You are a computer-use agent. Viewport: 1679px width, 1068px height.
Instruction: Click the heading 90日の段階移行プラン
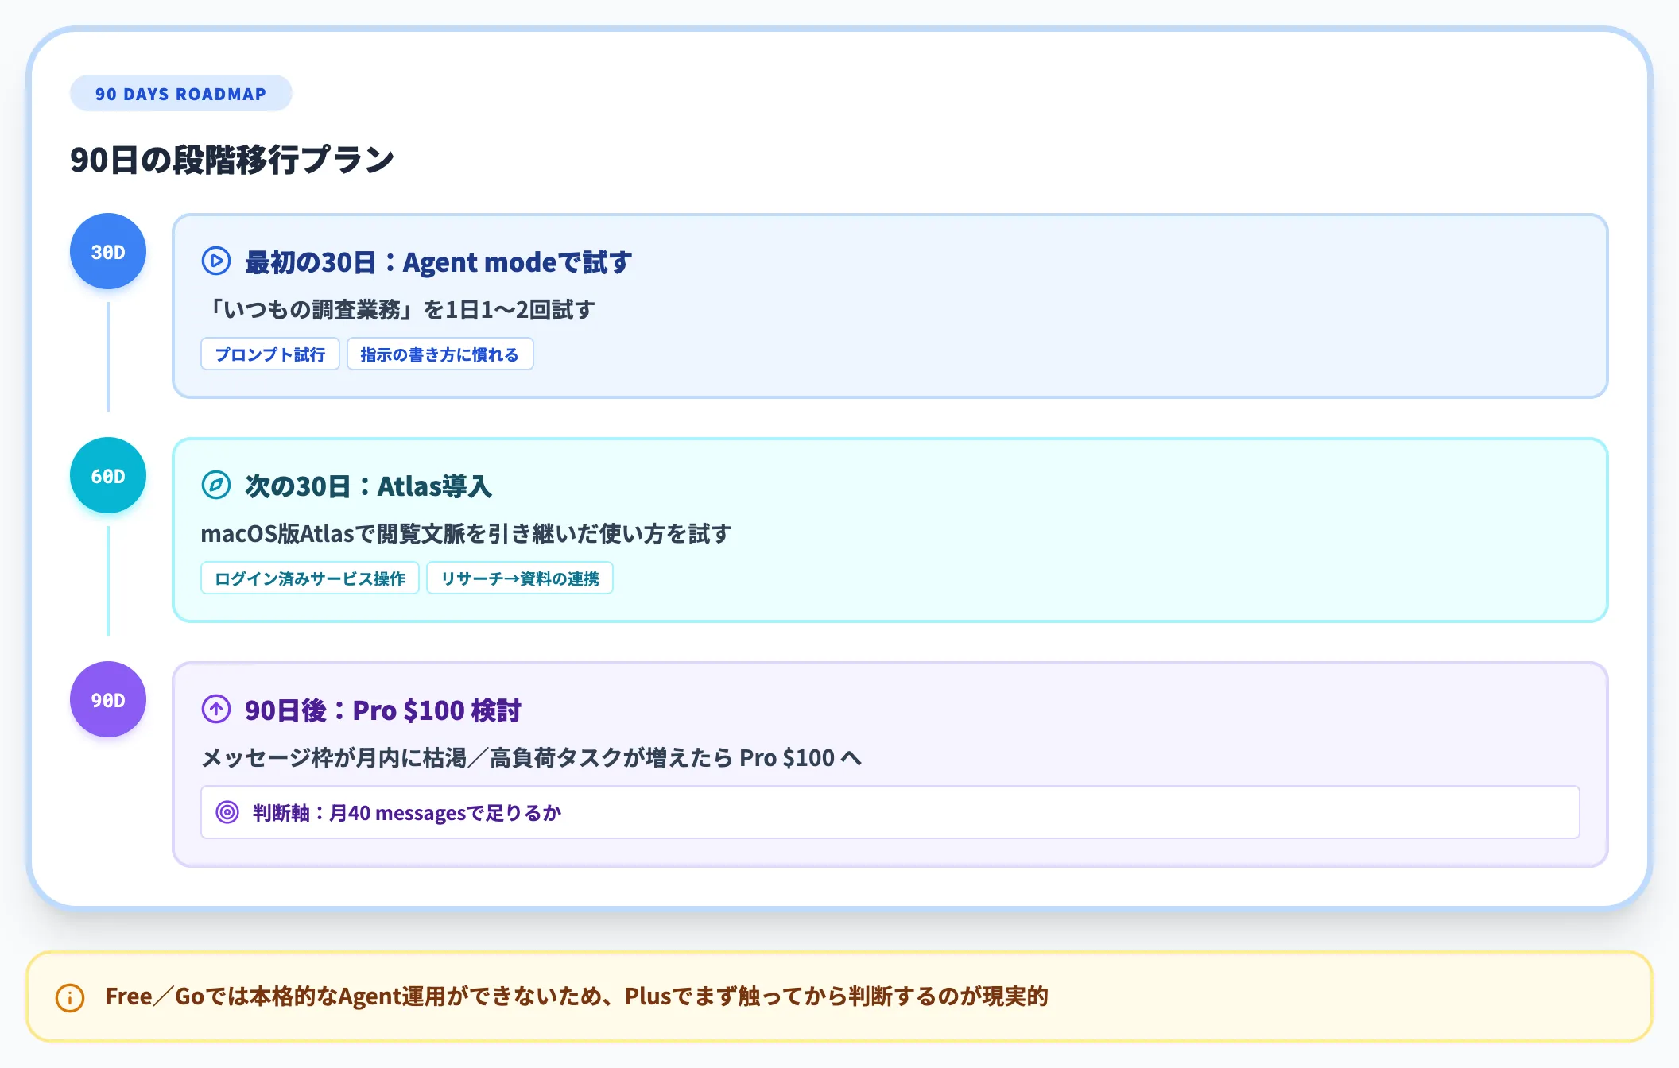(x=232, y=160)
